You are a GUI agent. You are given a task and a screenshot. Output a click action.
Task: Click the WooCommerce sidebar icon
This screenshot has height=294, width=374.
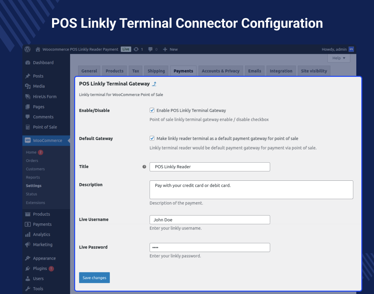click(28, 140)
